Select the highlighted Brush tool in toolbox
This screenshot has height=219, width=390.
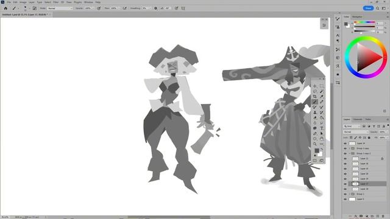(x=314, y=102)
